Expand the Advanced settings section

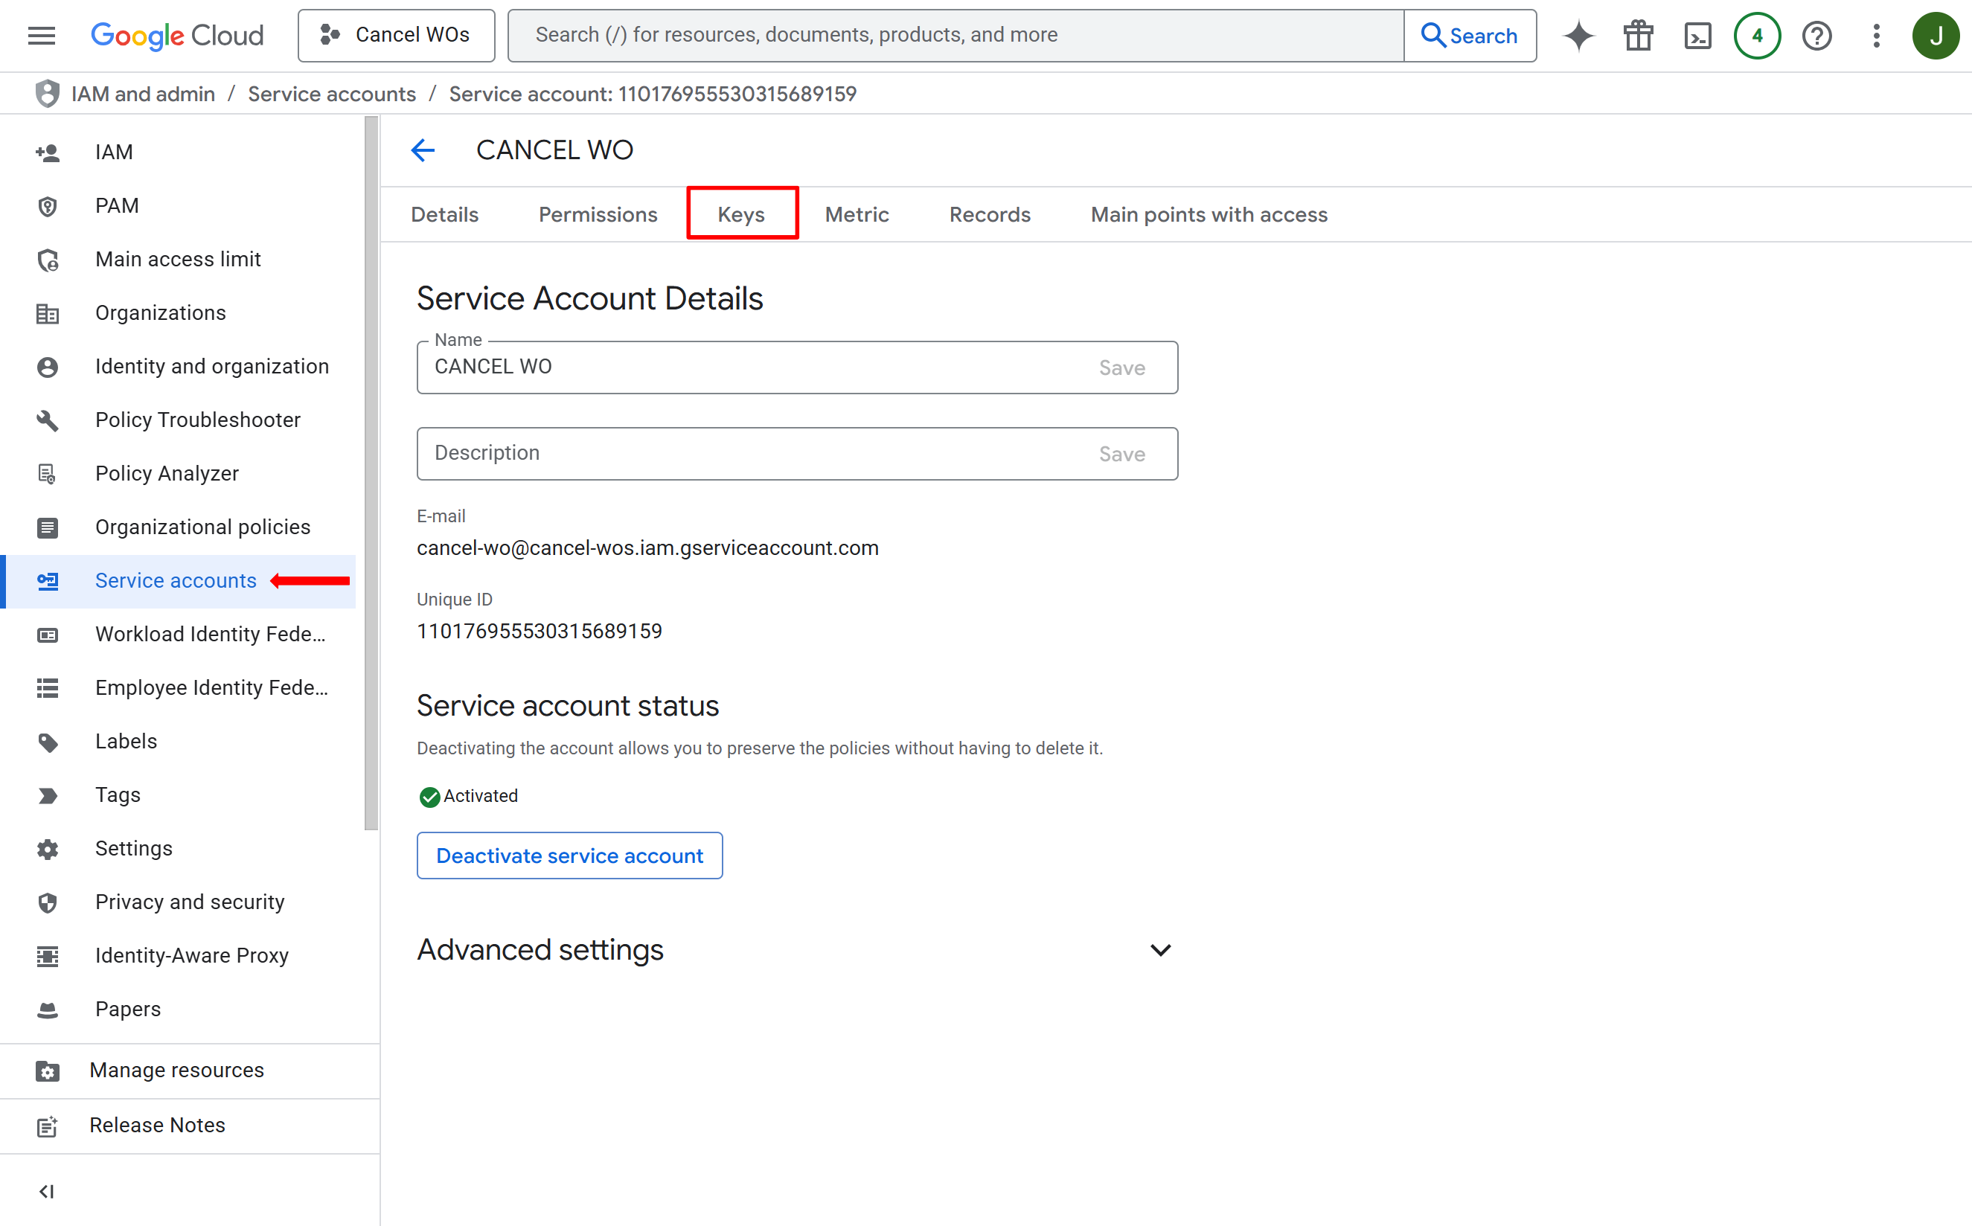click(x=1160, y=949)
